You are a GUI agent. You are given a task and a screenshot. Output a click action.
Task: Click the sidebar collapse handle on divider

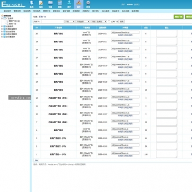click(x=31, y=102)
